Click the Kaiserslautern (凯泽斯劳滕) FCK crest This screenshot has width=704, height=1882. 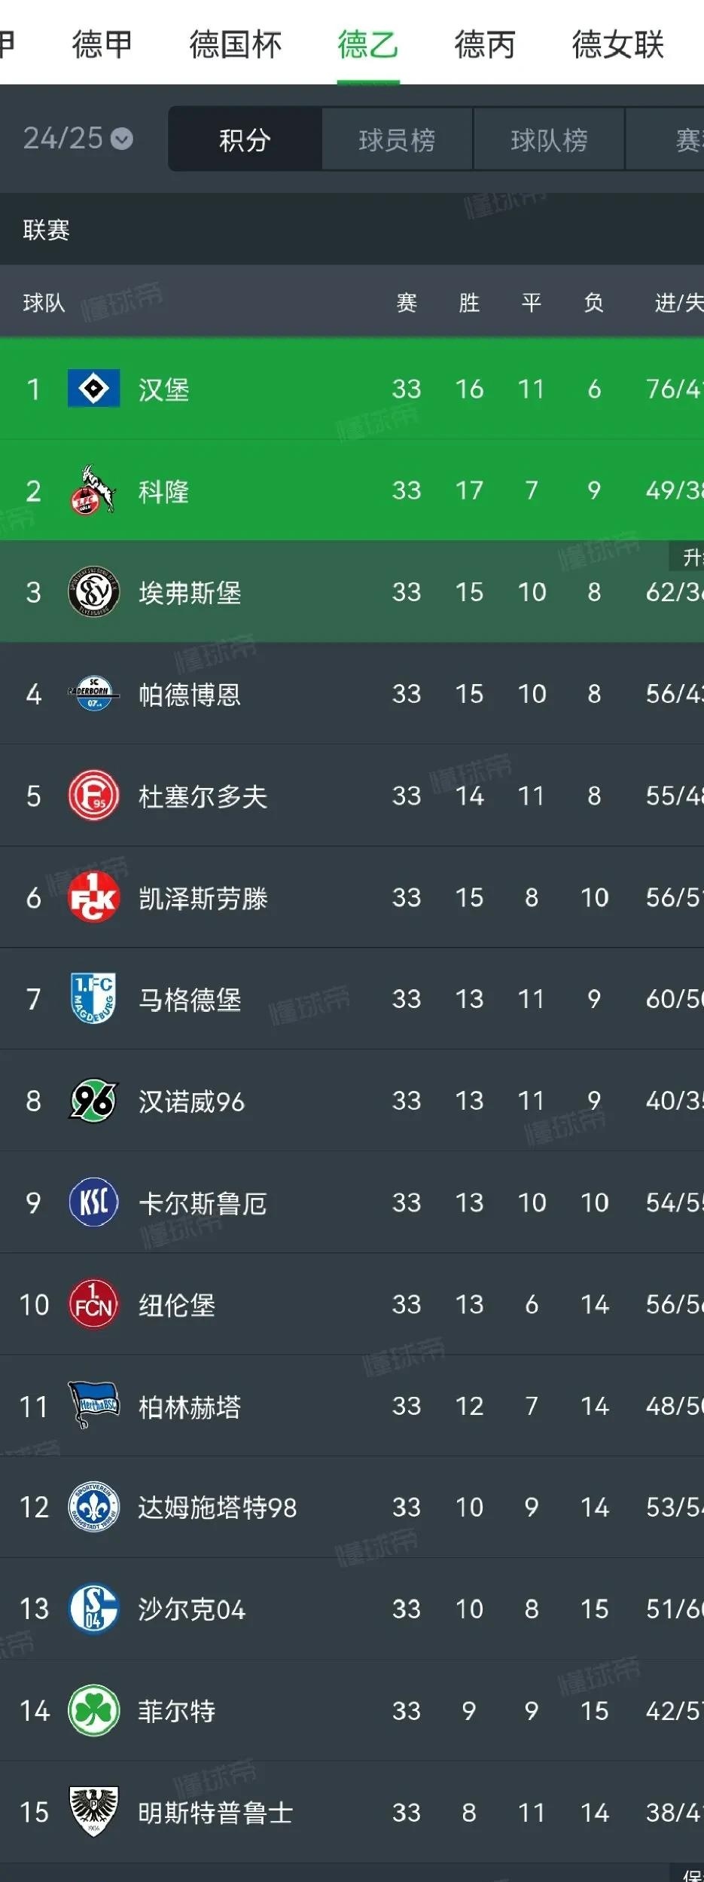pos(93,897)
